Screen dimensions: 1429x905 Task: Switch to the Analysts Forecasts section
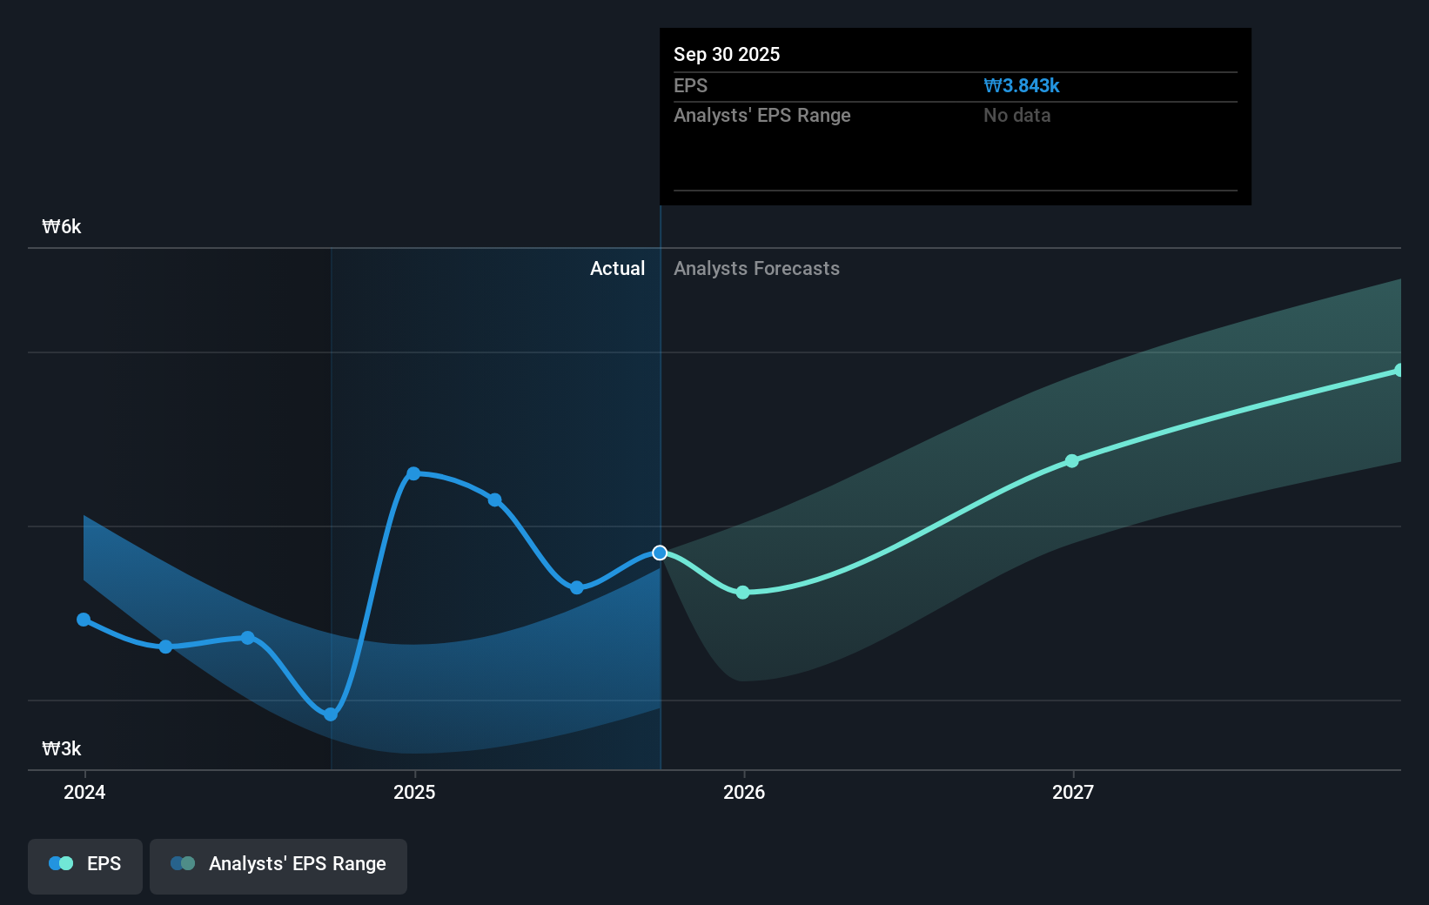point(756,268)
